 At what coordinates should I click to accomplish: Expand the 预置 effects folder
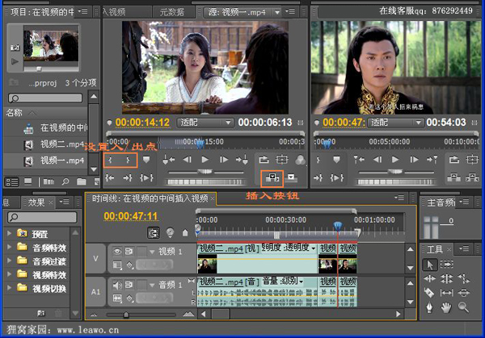[9, 233]
